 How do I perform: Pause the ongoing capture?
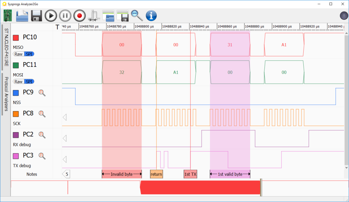[x=65, y=15]
